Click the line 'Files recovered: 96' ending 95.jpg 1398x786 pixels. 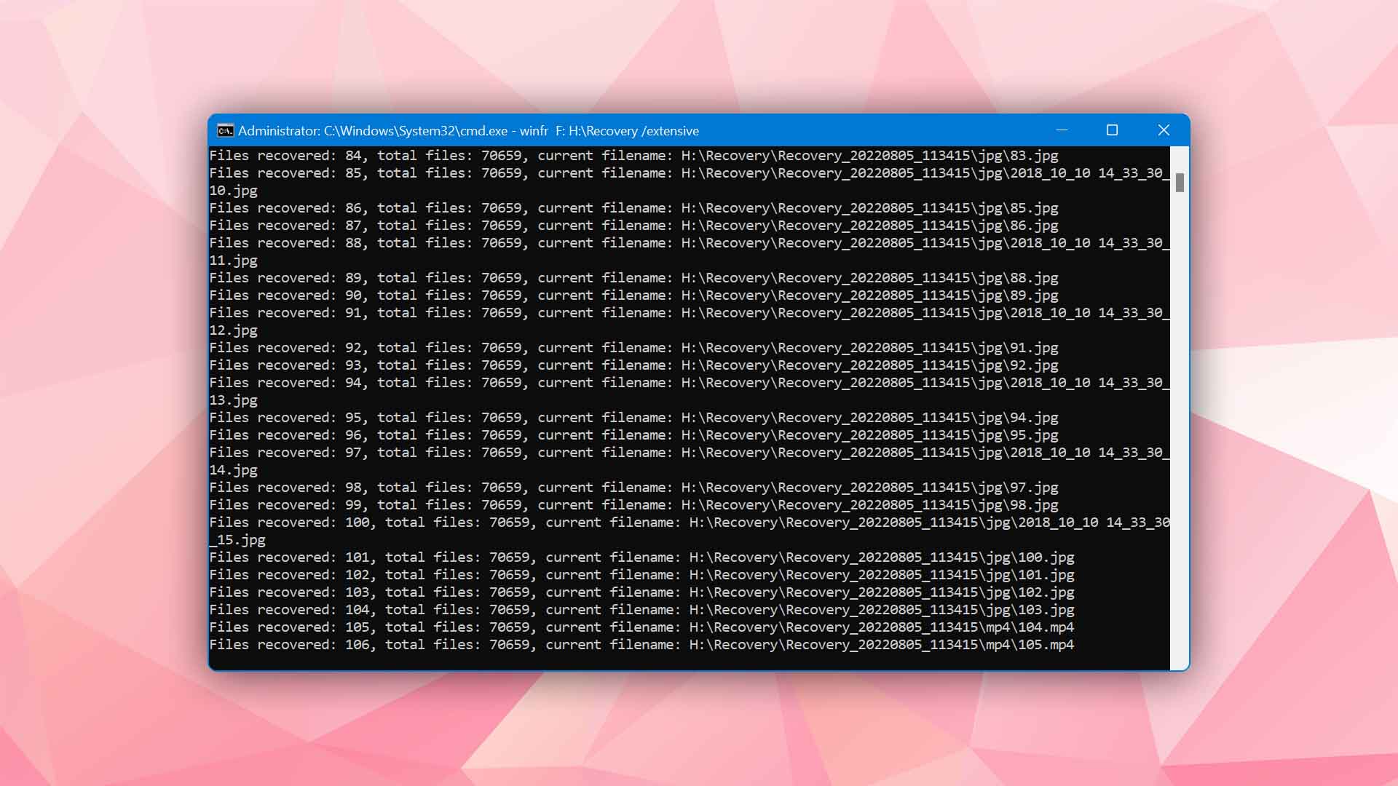(x=633, y=435)
